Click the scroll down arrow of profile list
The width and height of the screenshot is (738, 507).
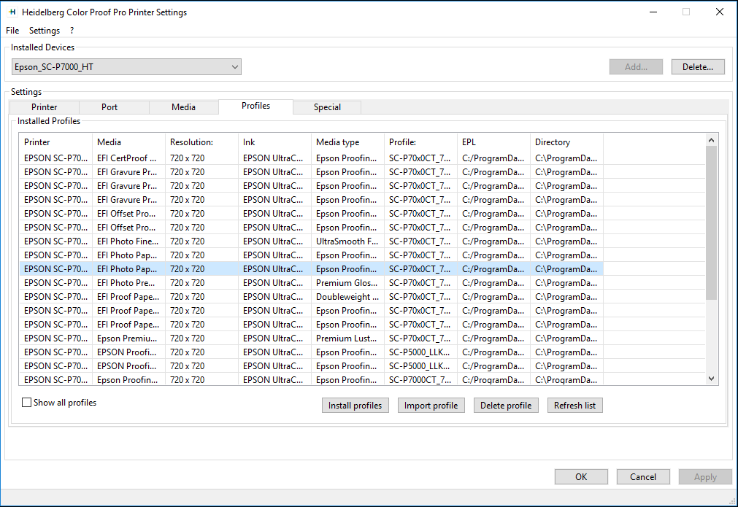pos(711,379)
